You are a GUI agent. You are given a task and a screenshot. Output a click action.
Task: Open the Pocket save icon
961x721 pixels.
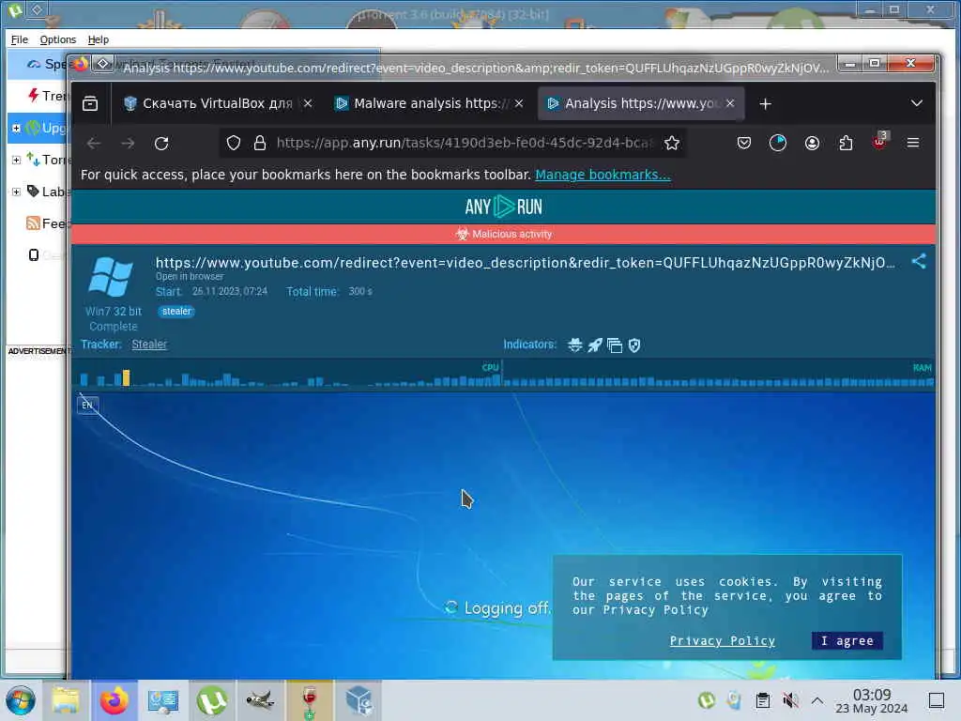[x=744, y=143]
